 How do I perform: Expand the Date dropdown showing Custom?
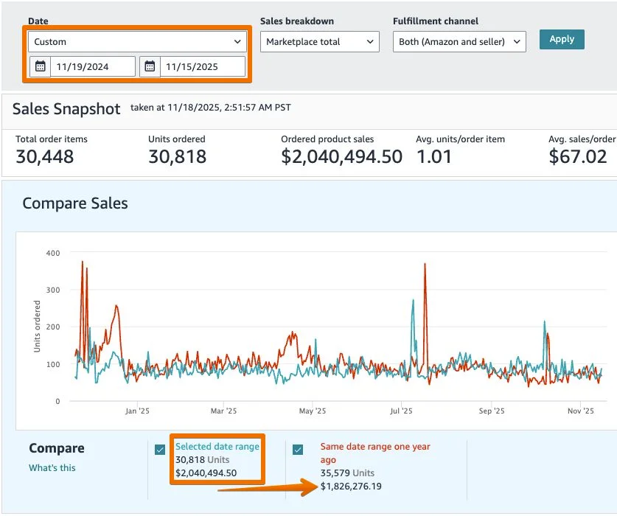138,42
